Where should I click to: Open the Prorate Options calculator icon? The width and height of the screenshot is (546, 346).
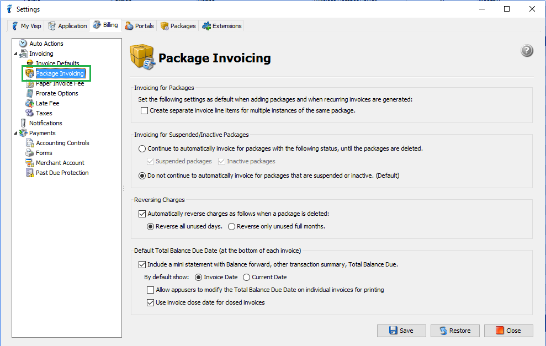click(30, 93)
